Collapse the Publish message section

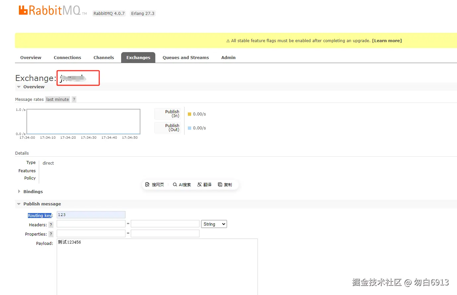(39, 204)
